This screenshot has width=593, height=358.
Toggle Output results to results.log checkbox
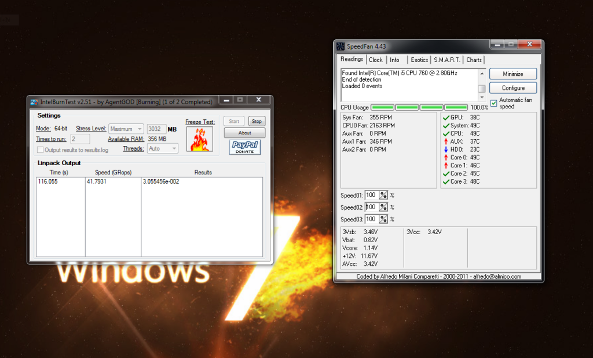click(x=40, y=150)
